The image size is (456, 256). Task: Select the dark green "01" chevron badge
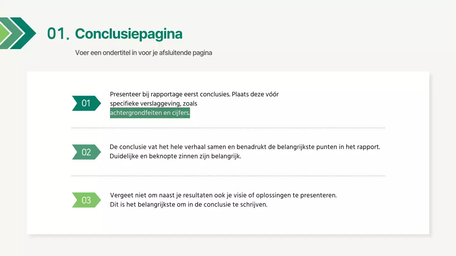pyautogui.click(x=85, y=103)
